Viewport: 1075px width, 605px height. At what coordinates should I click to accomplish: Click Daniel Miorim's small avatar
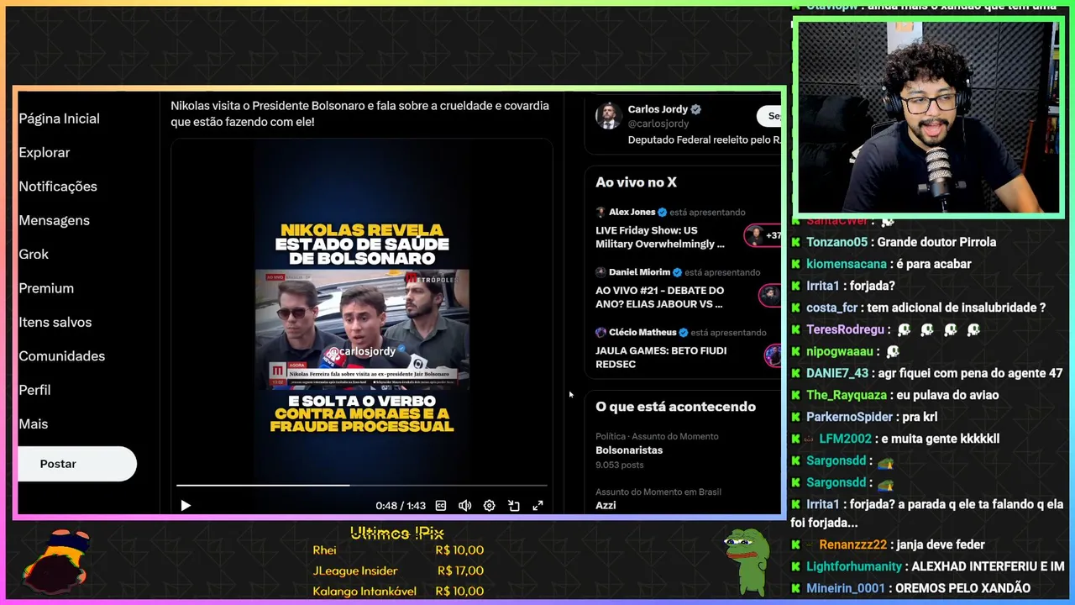[x=600, y=272]
